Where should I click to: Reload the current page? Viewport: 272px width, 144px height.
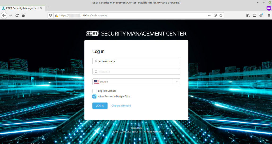point(17,15)
